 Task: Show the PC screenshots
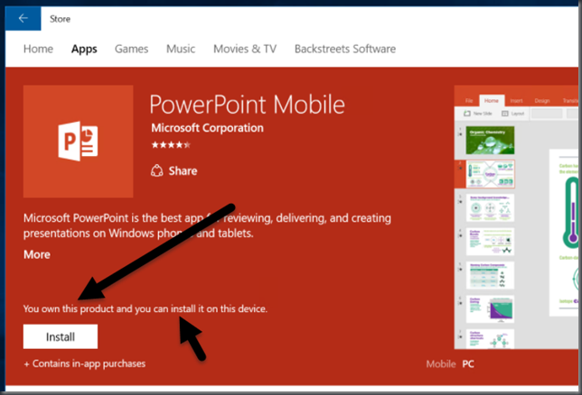click(468, 363)
